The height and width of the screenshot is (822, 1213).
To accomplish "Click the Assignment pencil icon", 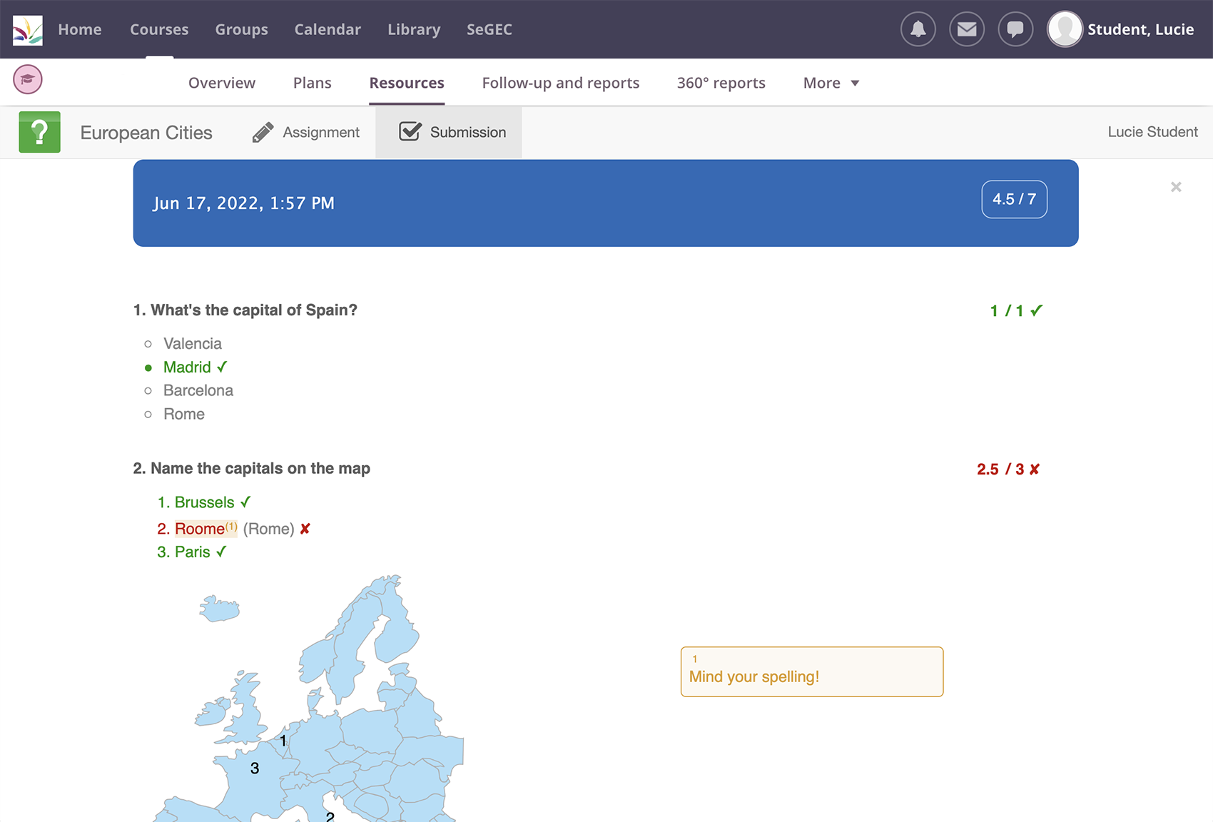I will point(263,132).
